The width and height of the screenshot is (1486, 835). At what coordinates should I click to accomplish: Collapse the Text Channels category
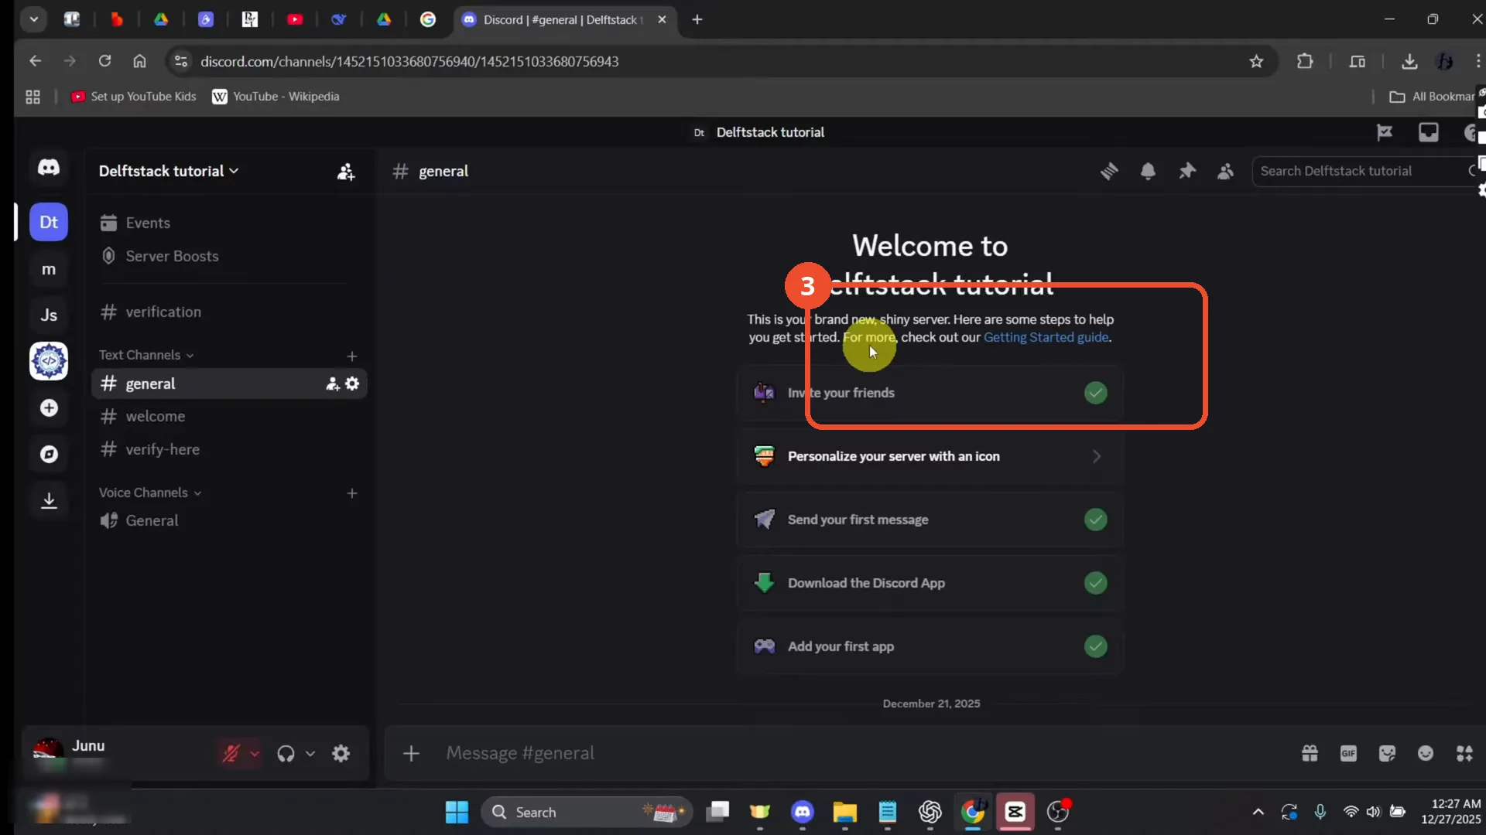pos(146,355)
